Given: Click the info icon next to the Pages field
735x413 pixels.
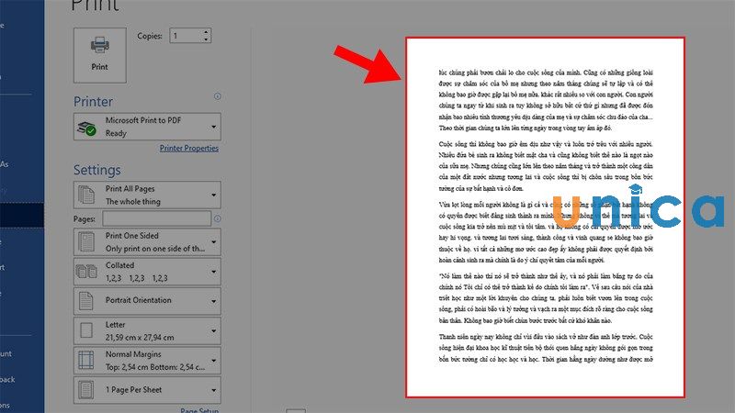Looking at the screenshot, I should [217, 218].
